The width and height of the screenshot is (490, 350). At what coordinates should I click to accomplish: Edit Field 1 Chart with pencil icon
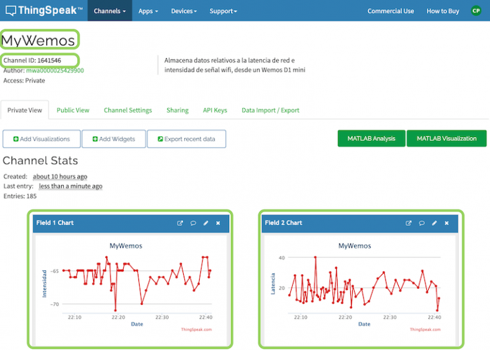(x=205, y=223)
